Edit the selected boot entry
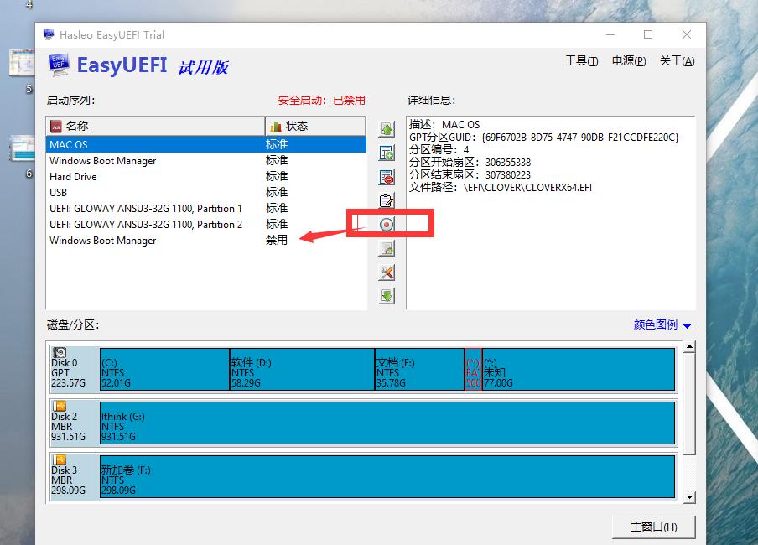The image size is (758, 545). [386, 200]
